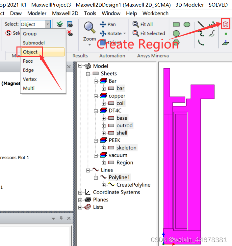Screen dimensions: 232x246
Task: Click the PEEK material group icon
Action: [103, 140]
